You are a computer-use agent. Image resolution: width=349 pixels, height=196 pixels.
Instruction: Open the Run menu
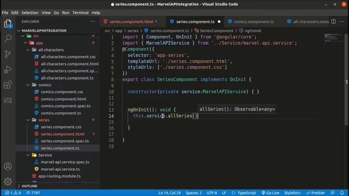pyautogui.click(x=65, y=13)
